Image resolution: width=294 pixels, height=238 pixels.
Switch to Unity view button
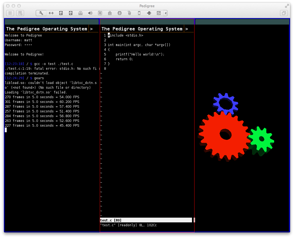coord(284,13)
